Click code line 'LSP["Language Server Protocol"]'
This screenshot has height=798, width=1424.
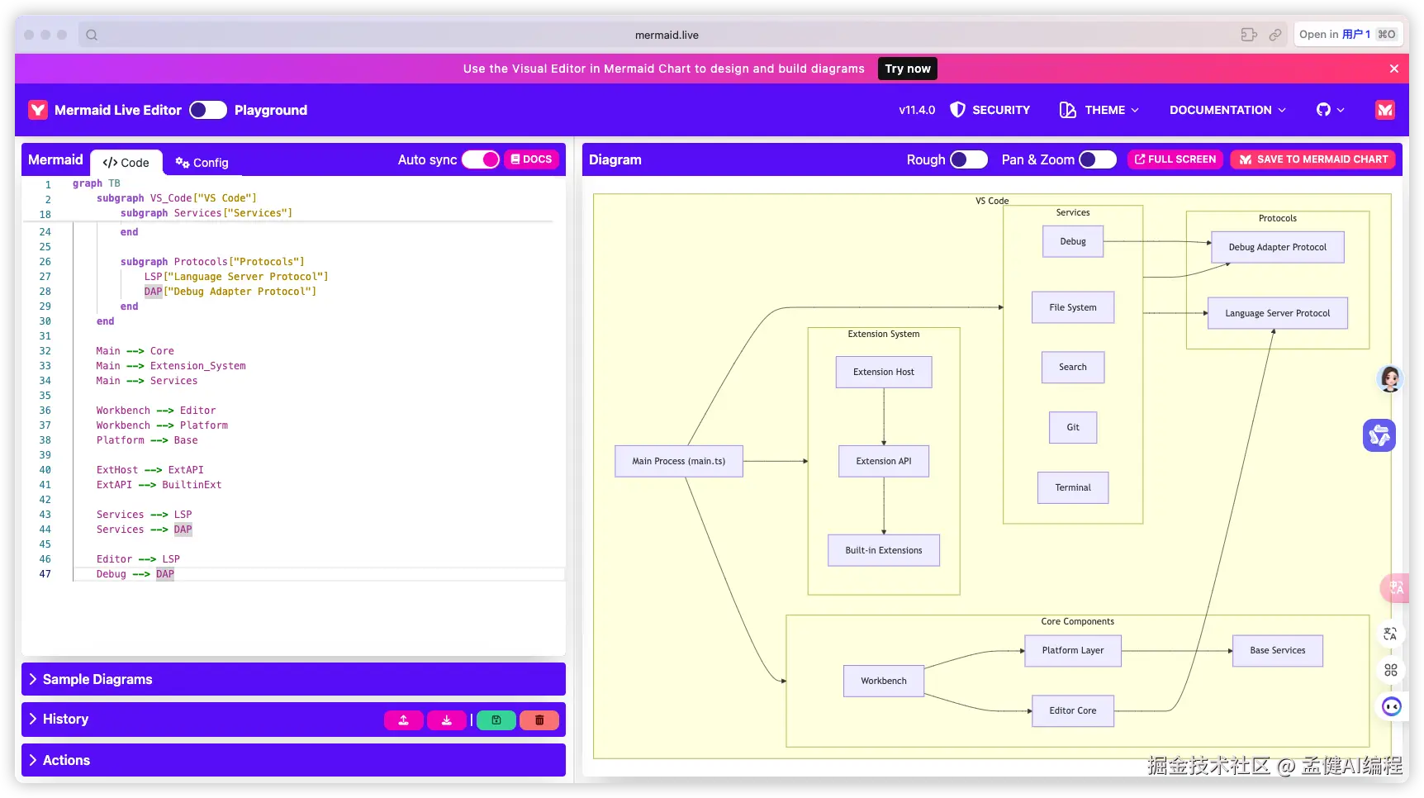(x=236, y=277)
